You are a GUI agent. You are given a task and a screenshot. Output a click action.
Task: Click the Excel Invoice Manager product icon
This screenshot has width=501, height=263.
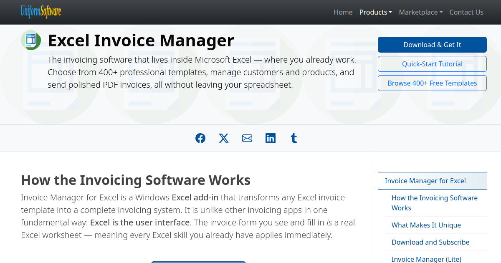tap(31, 40)
